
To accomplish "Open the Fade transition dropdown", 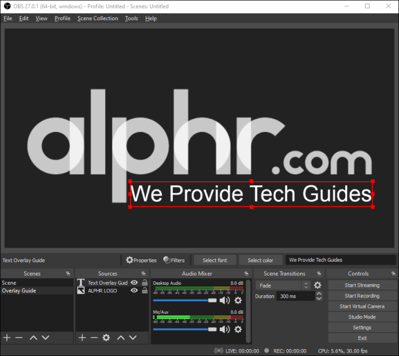I will 283,285.
